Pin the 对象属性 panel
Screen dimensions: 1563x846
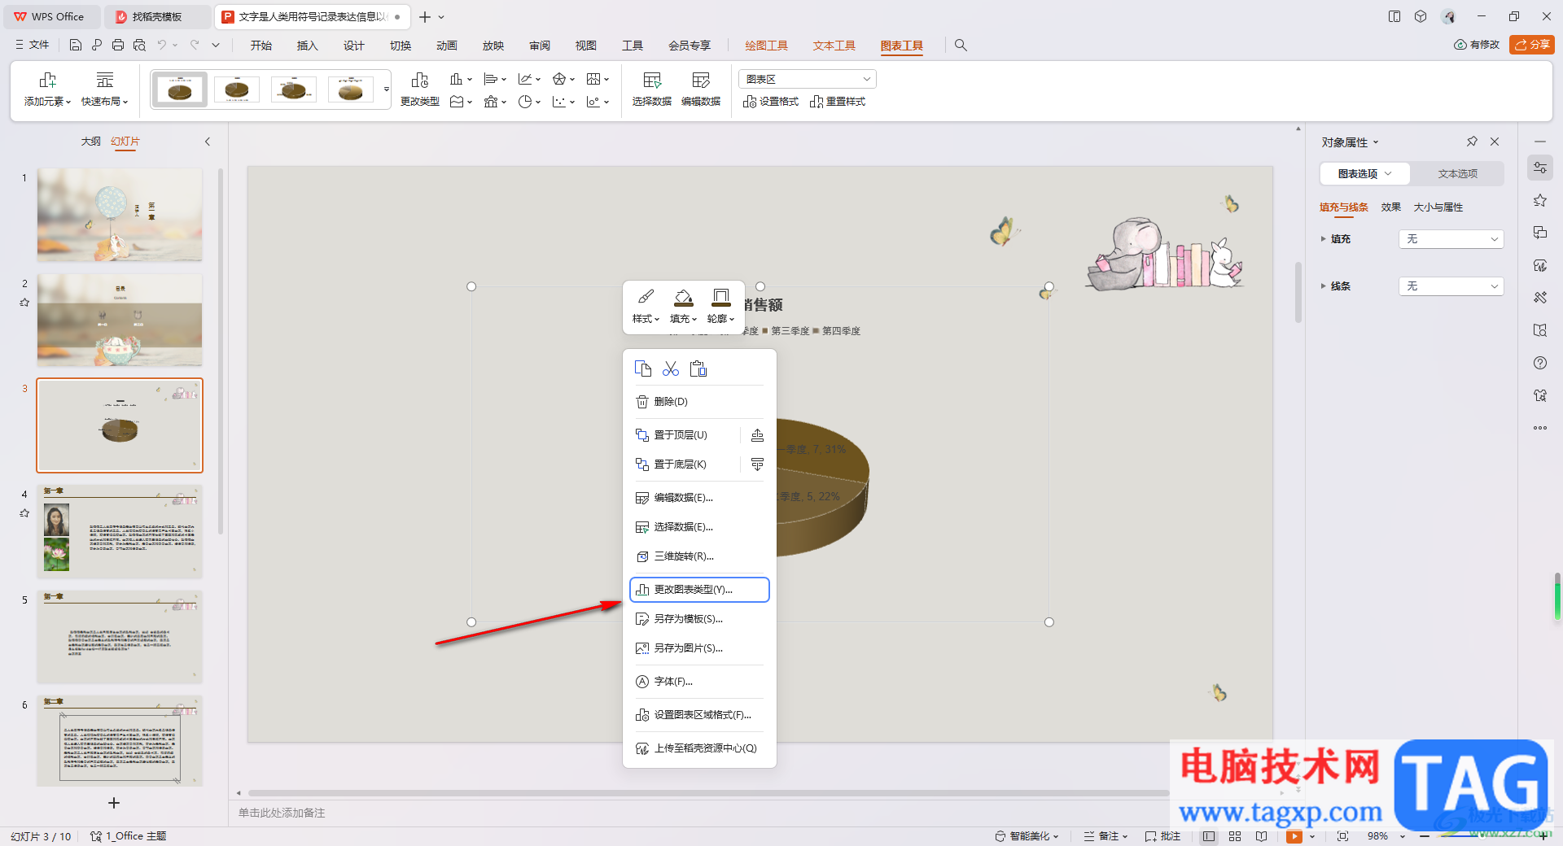(1472, 142)
